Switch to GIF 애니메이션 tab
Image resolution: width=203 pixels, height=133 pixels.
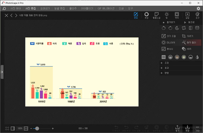click(x=106, y=8)
